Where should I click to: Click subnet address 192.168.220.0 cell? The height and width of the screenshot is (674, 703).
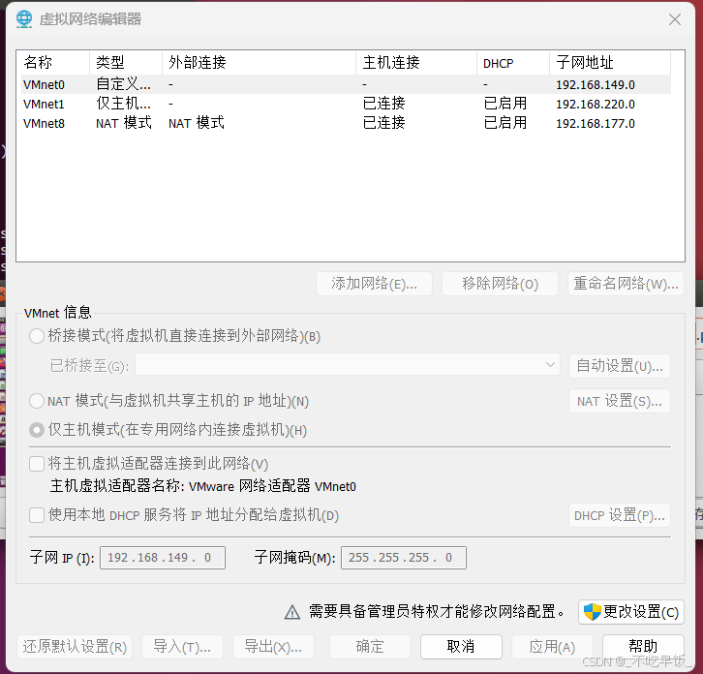tap(596, 104)
